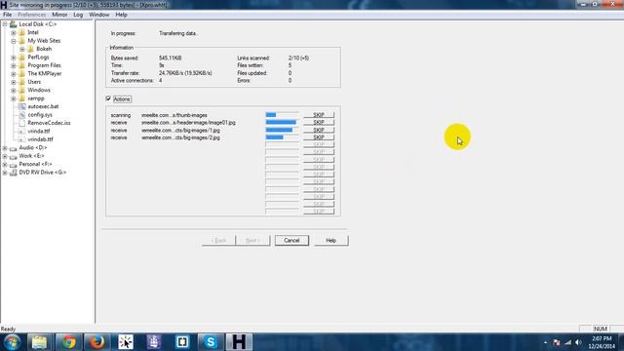Select the PerfLogs folder icon
Screen dimensions: 624x351
point(21,58)
